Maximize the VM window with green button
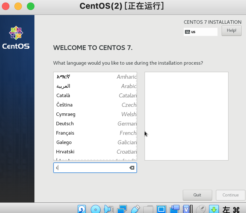Image resolution: width=246 pixels, height=213 pixels. pos(31,6)
